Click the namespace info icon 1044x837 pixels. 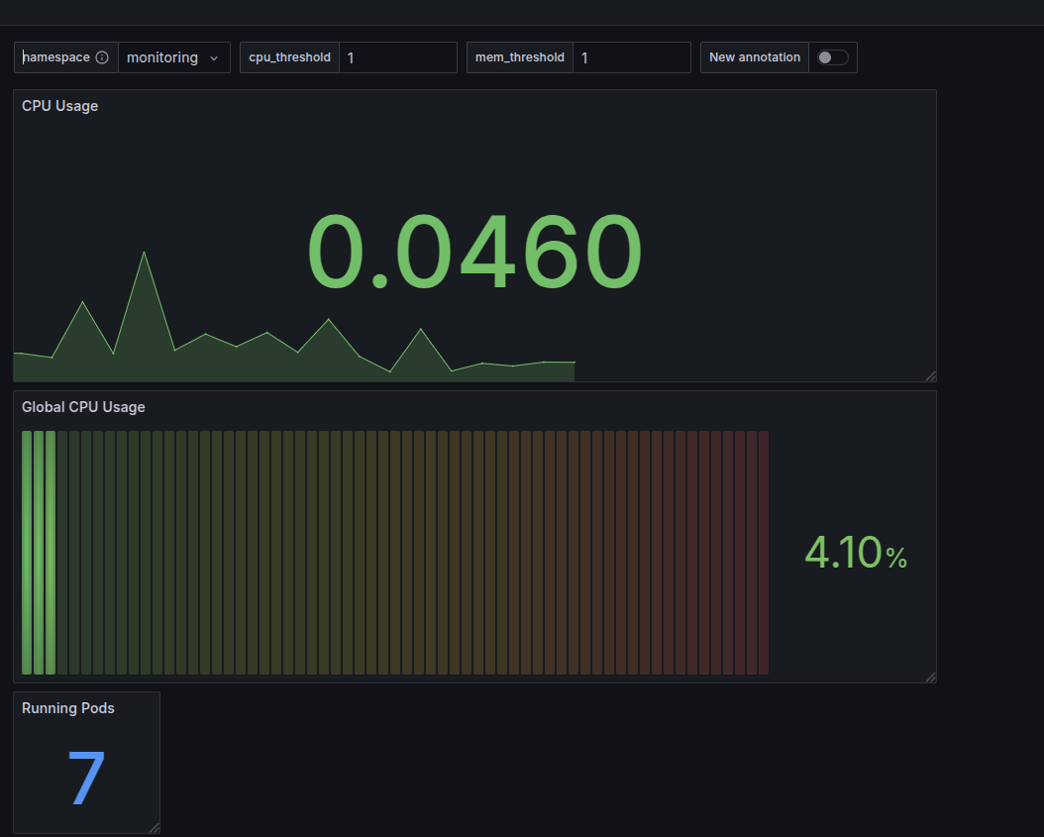pos(102,57)
